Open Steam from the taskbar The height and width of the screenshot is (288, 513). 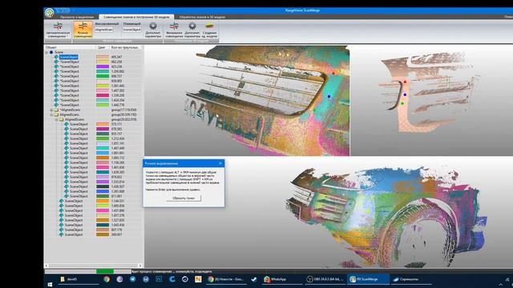[x=254, y=279]
